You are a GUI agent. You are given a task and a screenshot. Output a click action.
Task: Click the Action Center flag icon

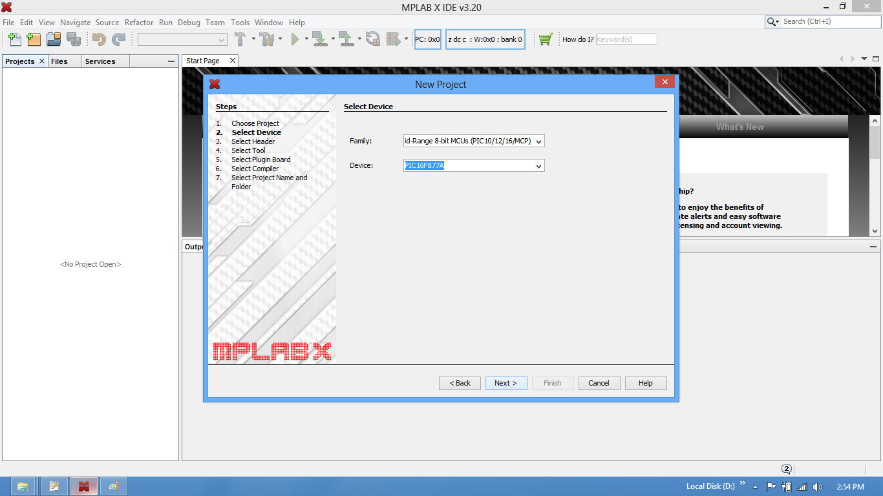(x=771, y=487)
